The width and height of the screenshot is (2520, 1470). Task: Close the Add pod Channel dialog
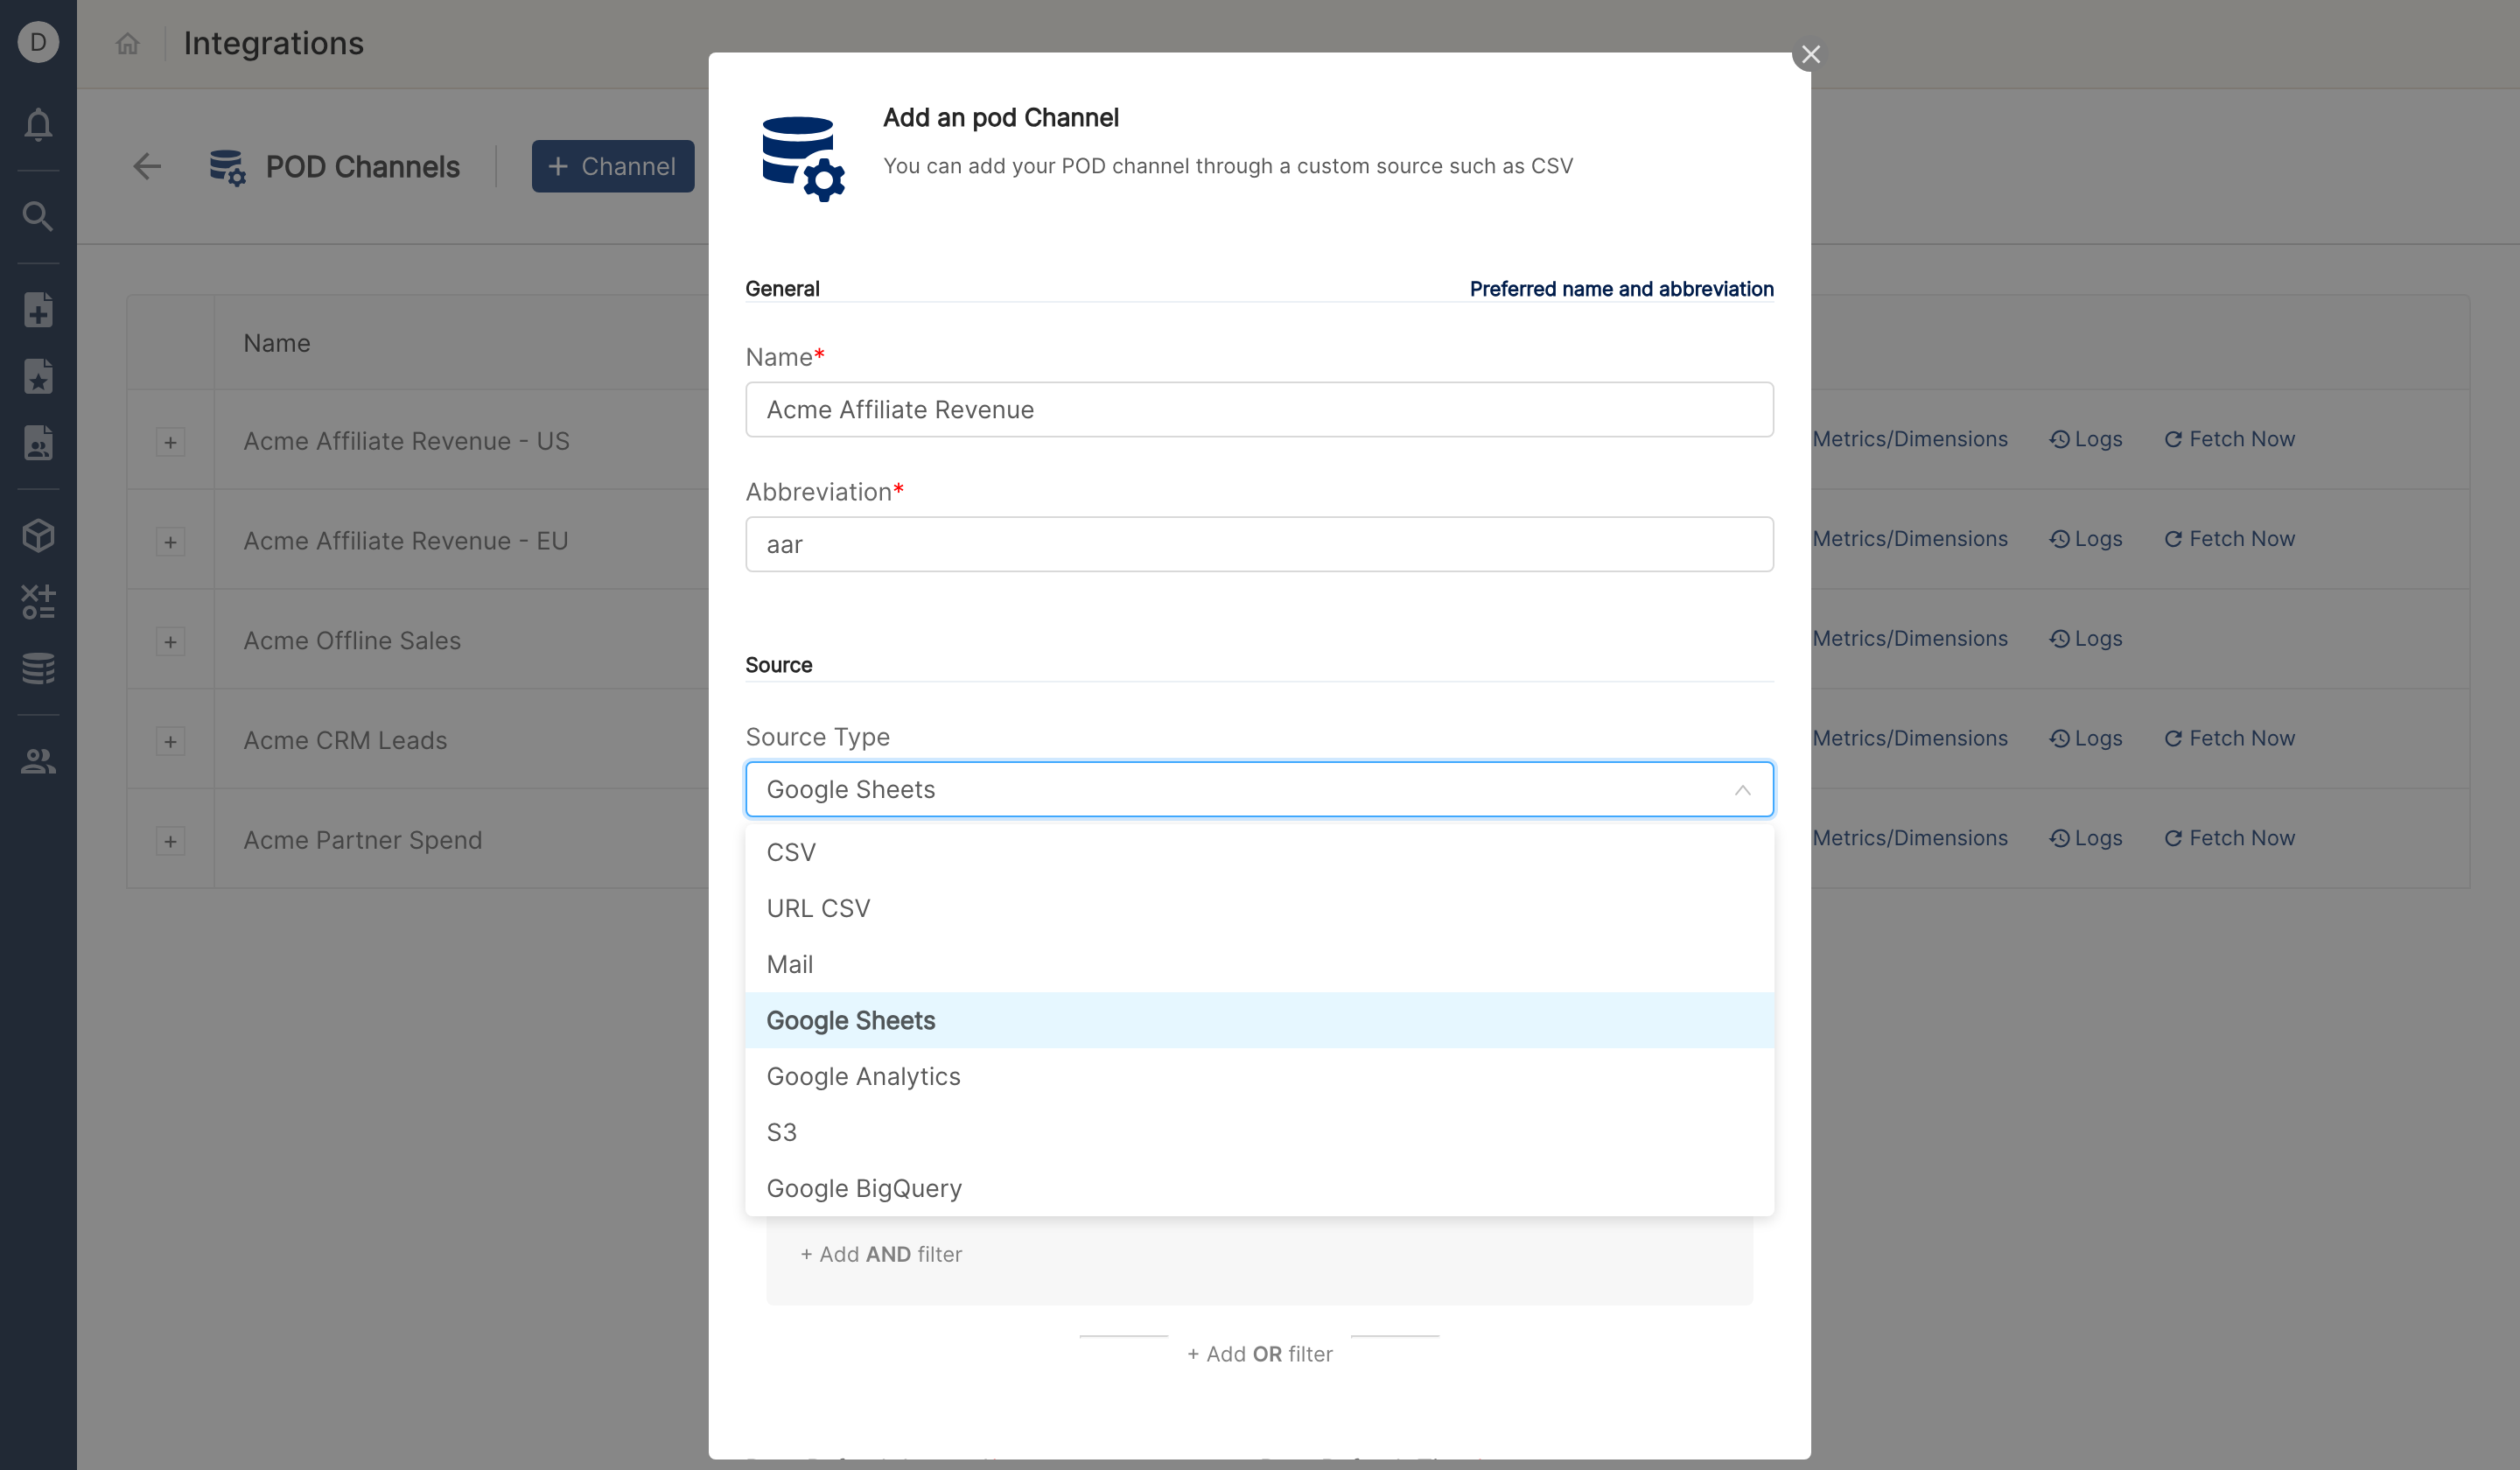1810,54
